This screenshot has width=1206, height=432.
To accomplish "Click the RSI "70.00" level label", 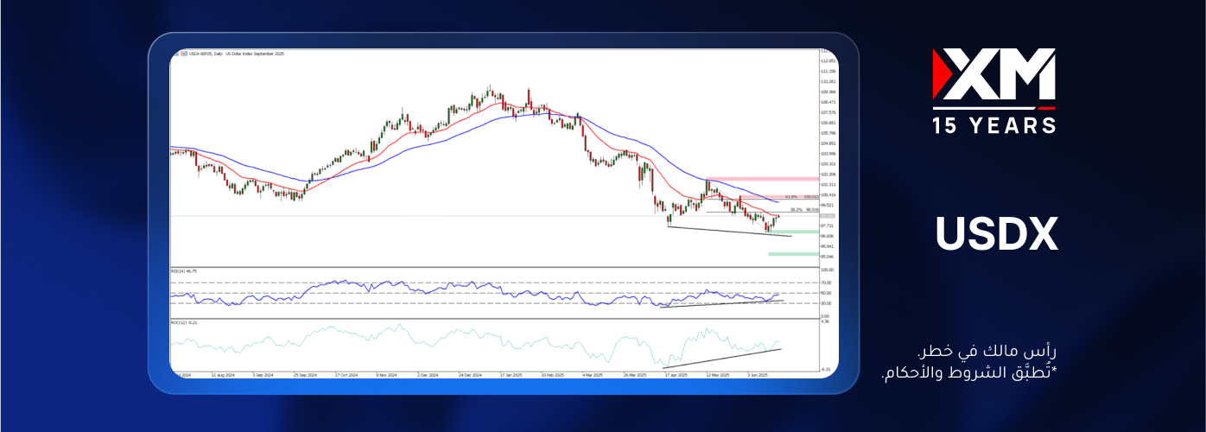I will tap(826, 283).
